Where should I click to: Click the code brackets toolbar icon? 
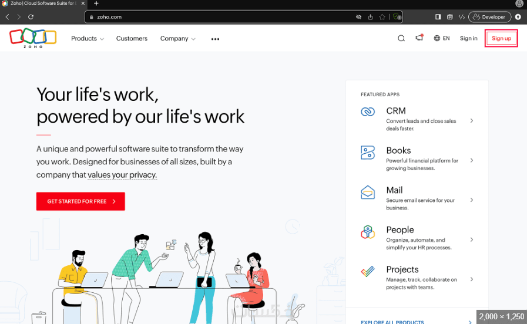[461, 17]
